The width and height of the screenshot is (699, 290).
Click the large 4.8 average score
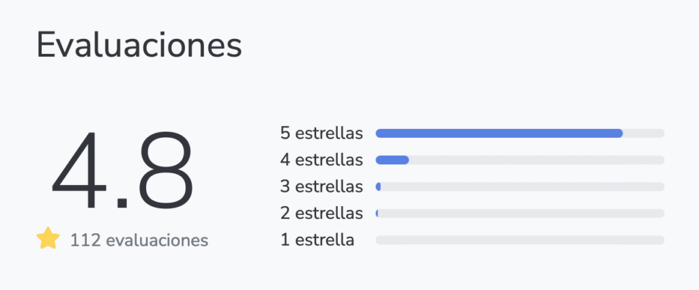(123, 171)
